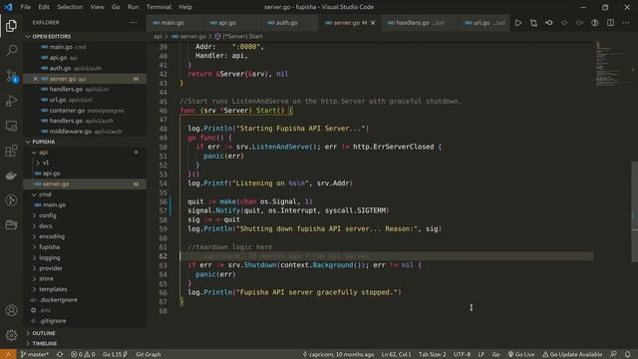The height and width of the screenshot is (359, 638).
Task: Open editor More Actions ellipsis menu
Action: (x=626, y=23)
